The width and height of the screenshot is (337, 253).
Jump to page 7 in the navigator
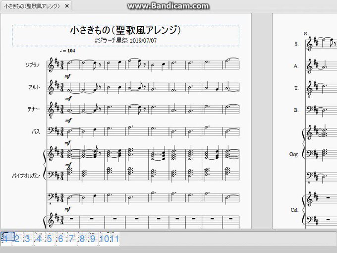[71, 239]
